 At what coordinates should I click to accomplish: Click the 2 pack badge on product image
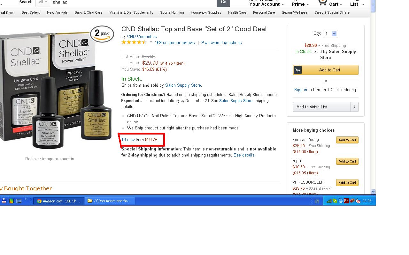coord(102,34)
